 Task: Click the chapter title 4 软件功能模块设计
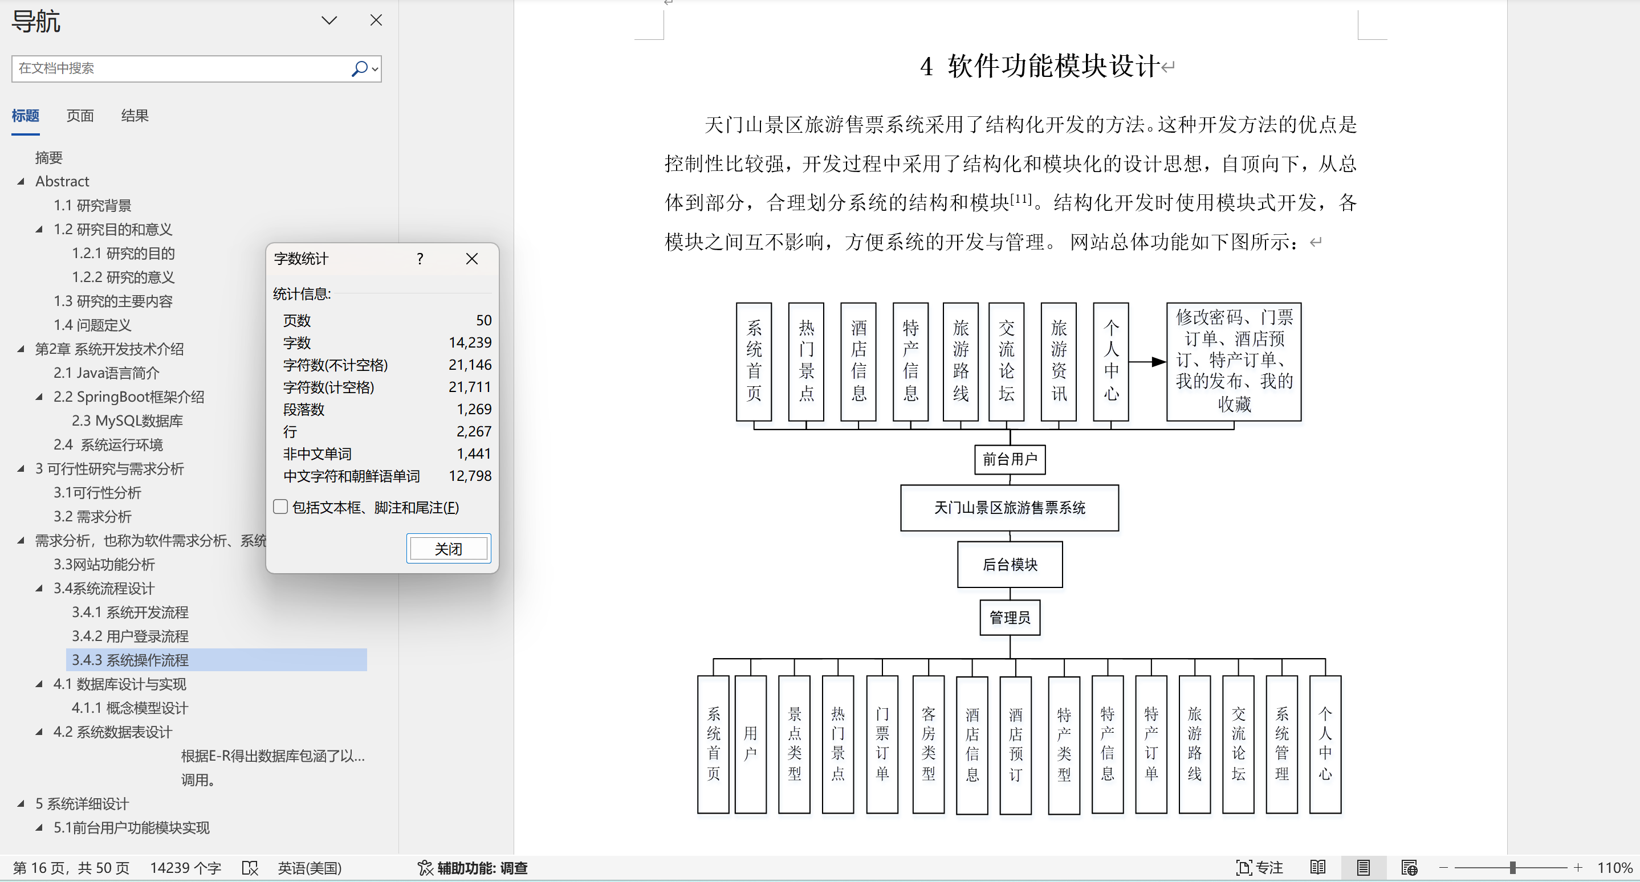tap(1039, 66)
